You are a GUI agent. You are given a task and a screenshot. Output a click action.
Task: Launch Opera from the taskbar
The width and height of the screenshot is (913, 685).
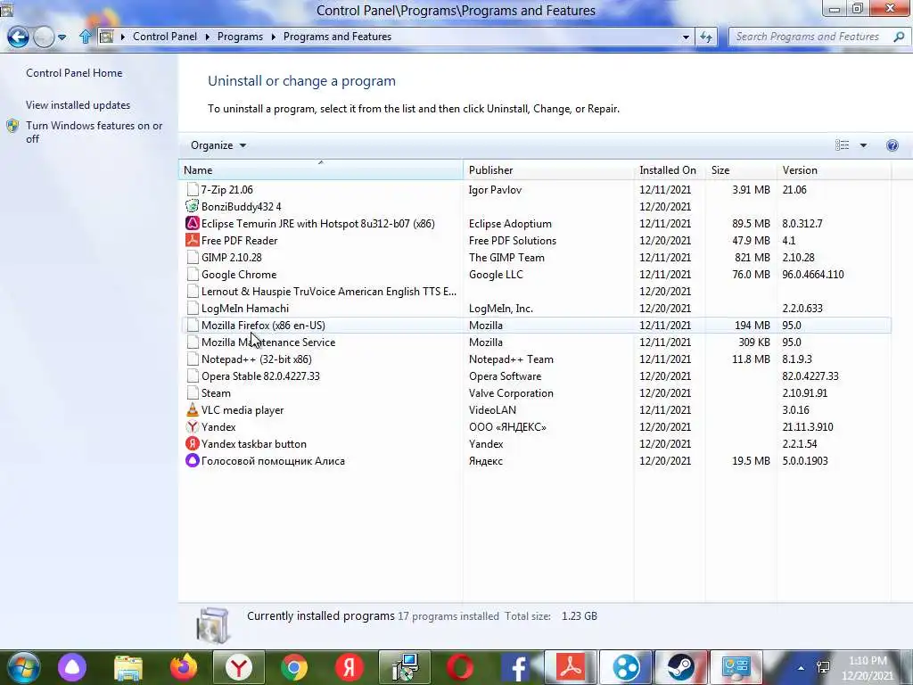(x=460, y=667)
